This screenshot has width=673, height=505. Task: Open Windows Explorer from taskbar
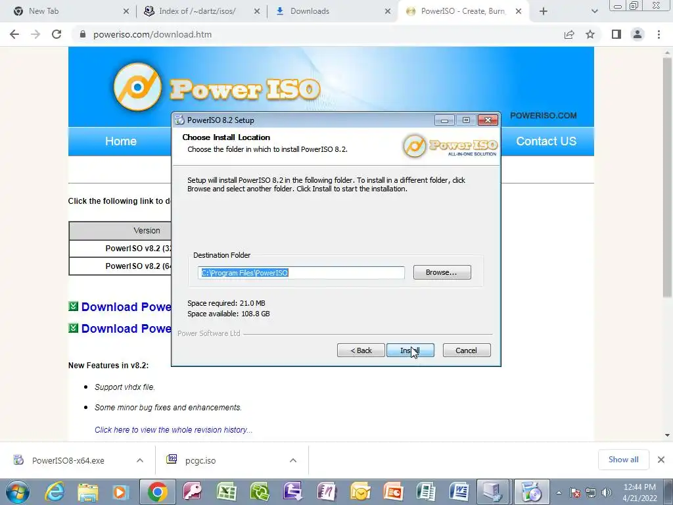87,492
